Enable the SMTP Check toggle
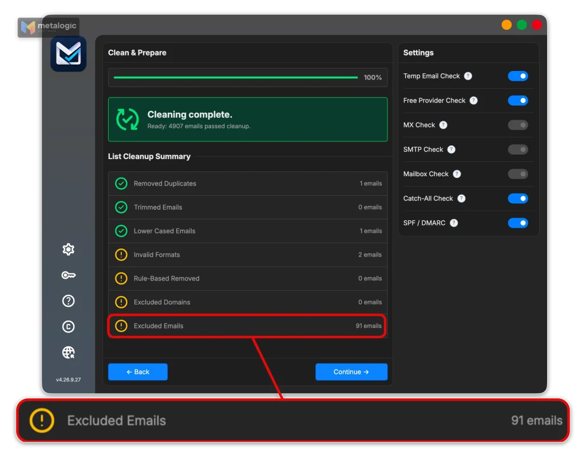This screenshot has width=586, height=459. pyautogui.click(x=518, y=149)
